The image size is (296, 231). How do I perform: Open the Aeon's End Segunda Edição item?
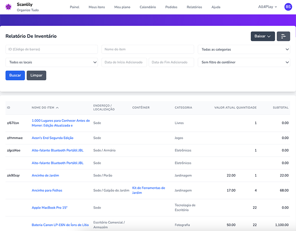[x=53, y=138]
